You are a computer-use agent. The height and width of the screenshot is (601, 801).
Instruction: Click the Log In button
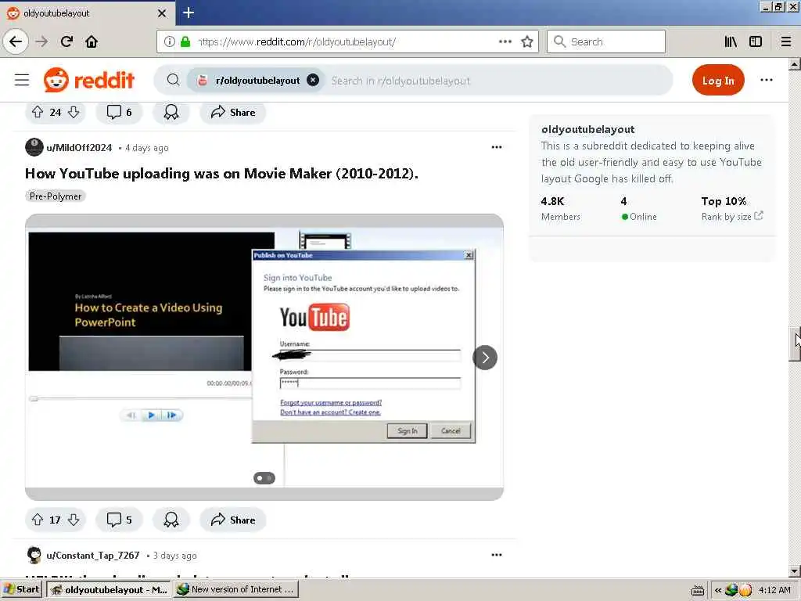pyautogui.click(x=718, y=80)
